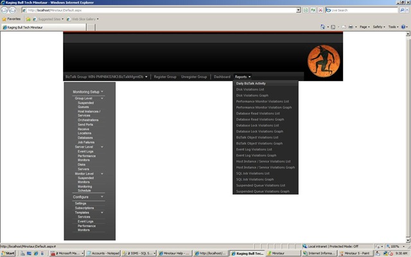Open Receive Locations in sidebar
The height and width of the screenshot is (257, 411).
(84, 131)
